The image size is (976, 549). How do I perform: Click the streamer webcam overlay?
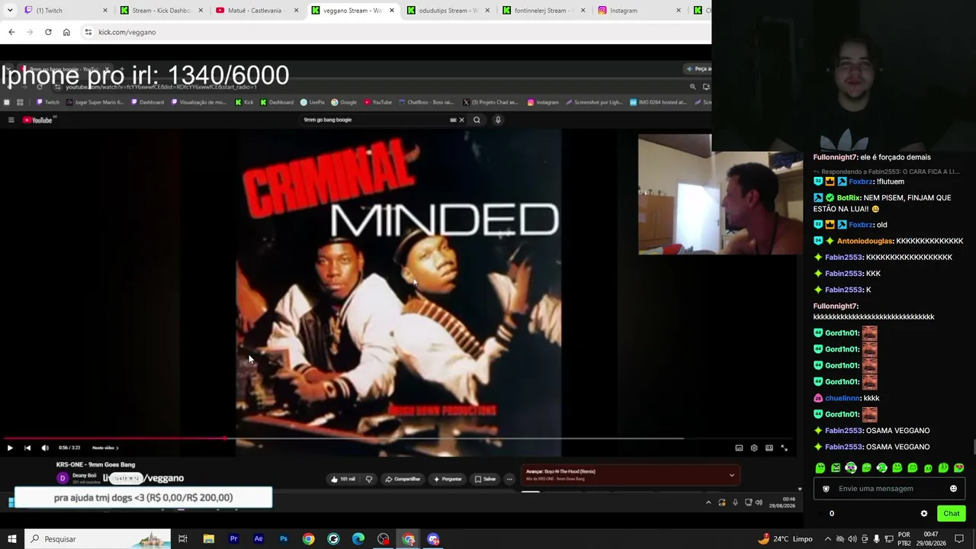click(x=843, y=76)
